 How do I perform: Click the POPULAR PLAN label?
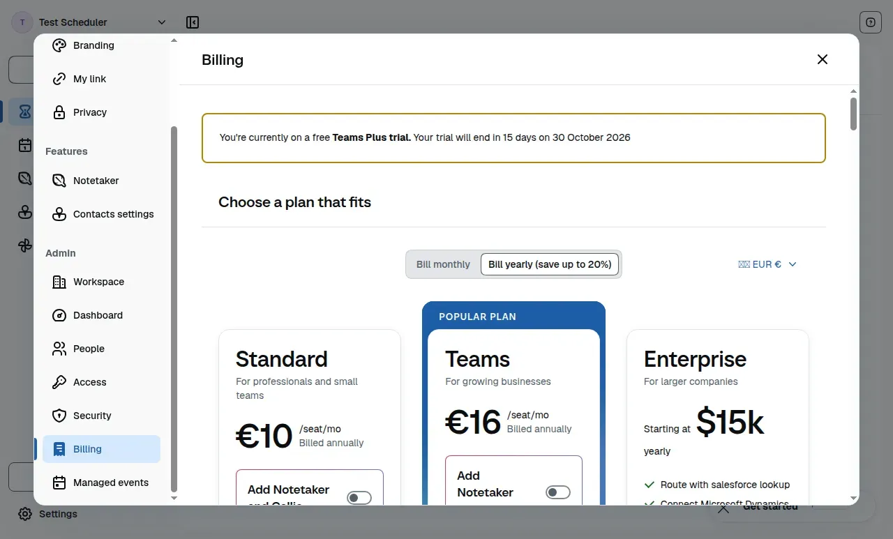477,317
